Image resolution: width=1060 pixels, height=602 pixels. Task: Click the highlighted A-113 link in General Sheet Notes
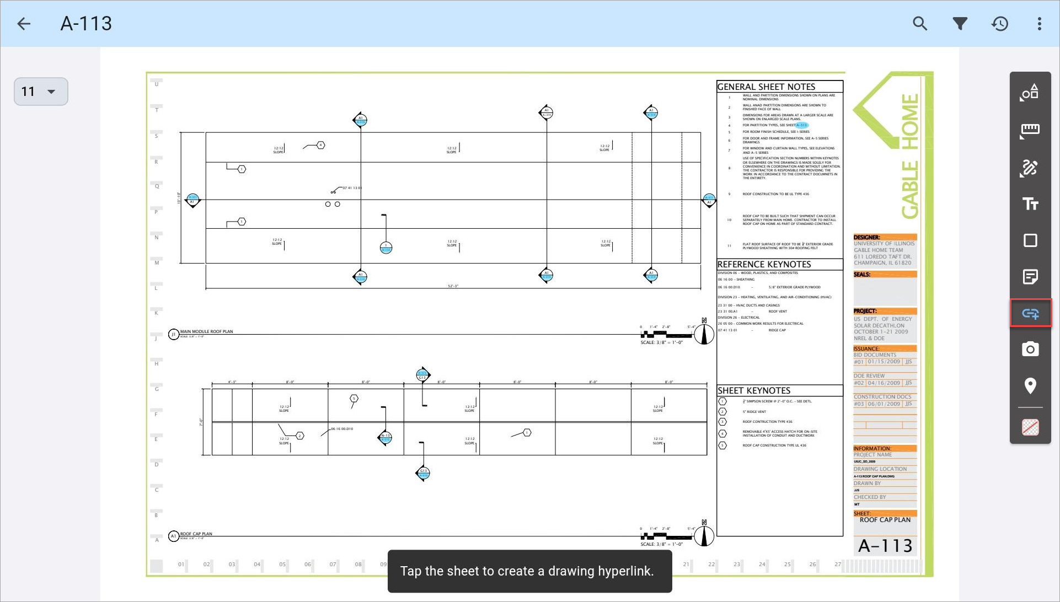coord(802,125)
